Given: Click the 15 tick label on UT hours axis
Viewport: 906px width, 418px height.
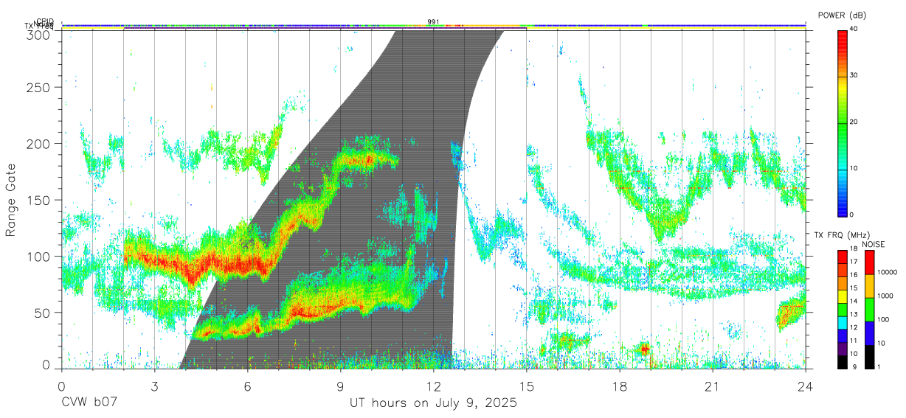Looking at the screenshot, I should 527,387.
